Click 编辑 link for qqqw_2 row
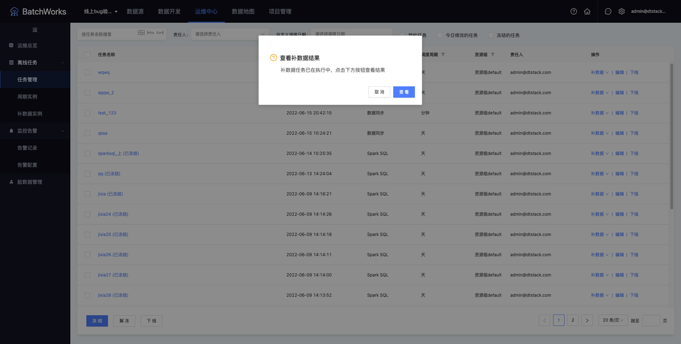The width and height of the screenshot is (681, 344). 620,93
